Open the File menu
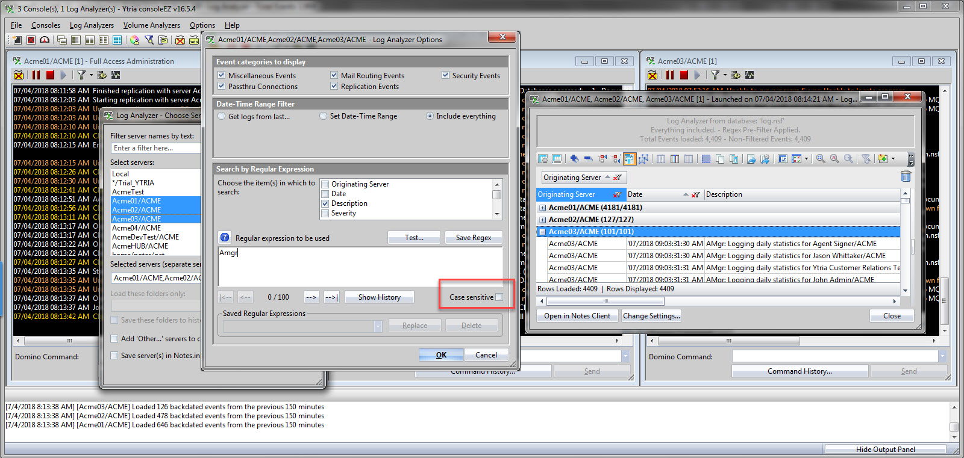 click(x=16, y=25)
